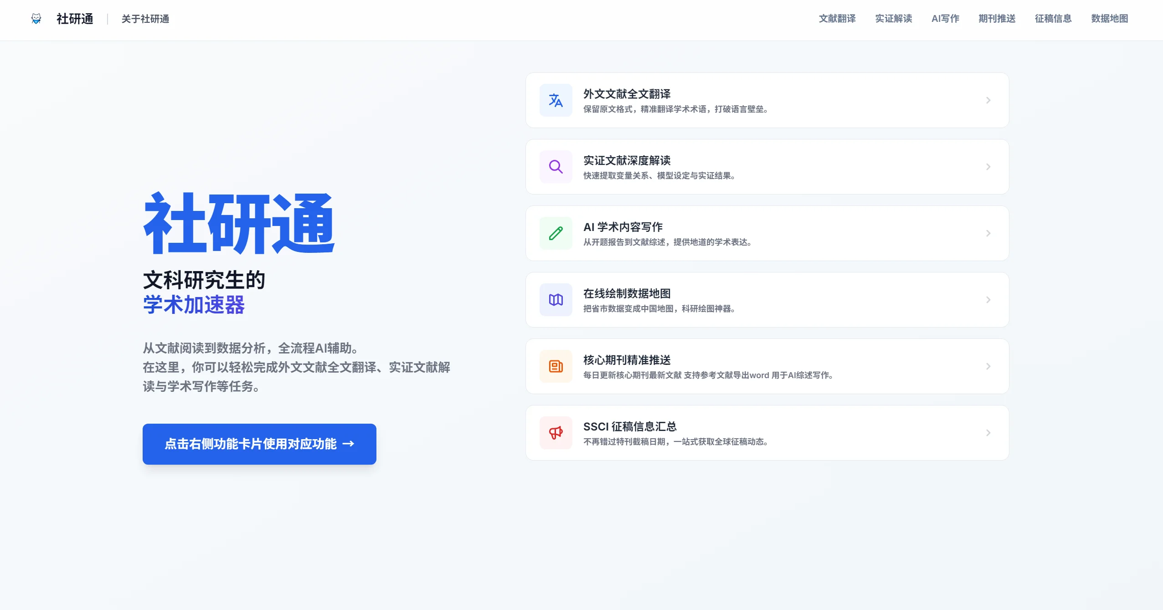Select the orange journal icon for 核心期刊精准推送
The width and height of the screenshot is (1163, 610).
555,366
